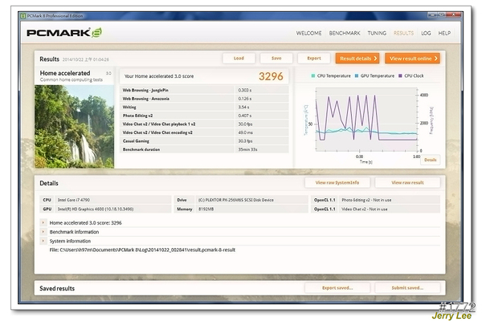The width and height of the screenshot is (482, 321).
Task: Click the PCMark 8 logo
Action: tap(63, 33)
